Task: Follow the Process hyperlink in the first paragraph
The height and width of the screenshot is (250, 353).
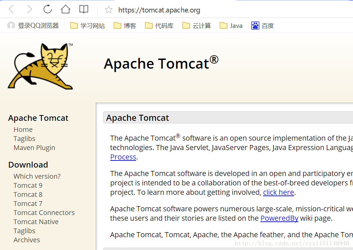Action: (123, 157)
